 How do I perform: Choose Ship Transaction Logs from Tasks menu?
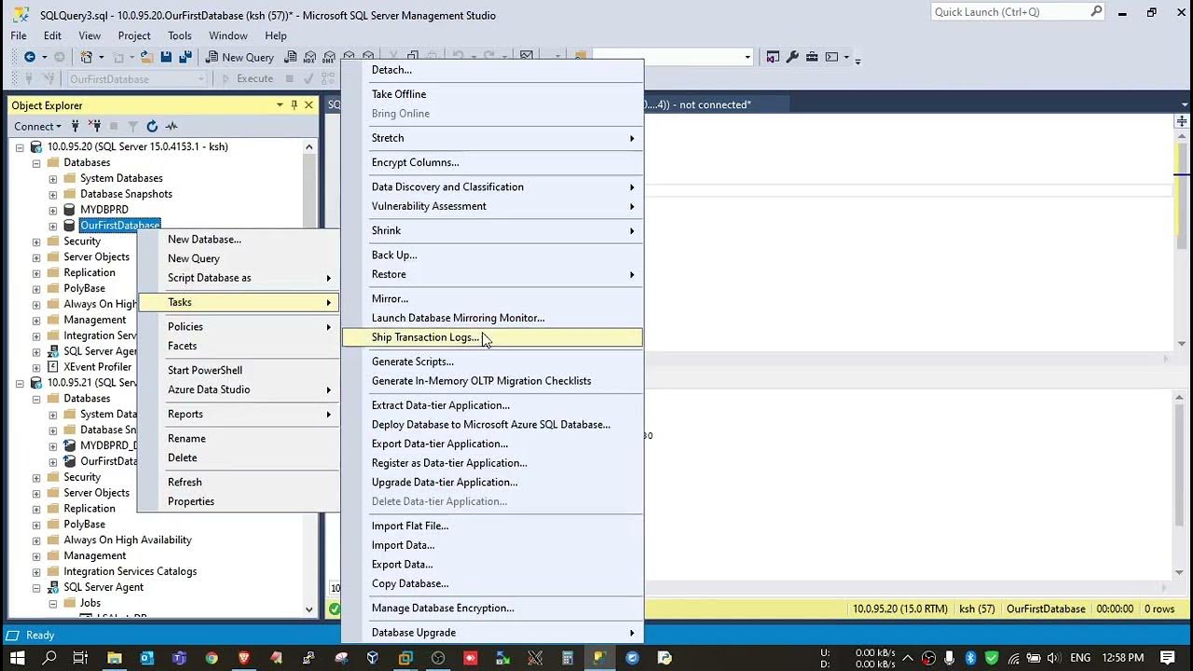point(492,337)
